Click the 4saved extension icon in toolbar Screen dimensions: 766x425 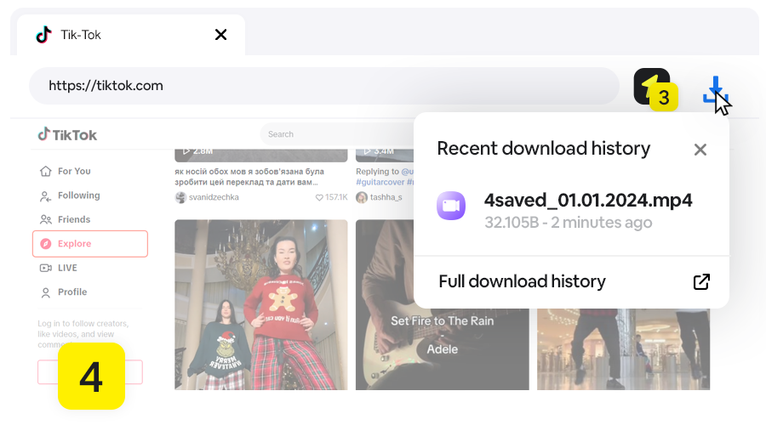click(x=651, y=86)
